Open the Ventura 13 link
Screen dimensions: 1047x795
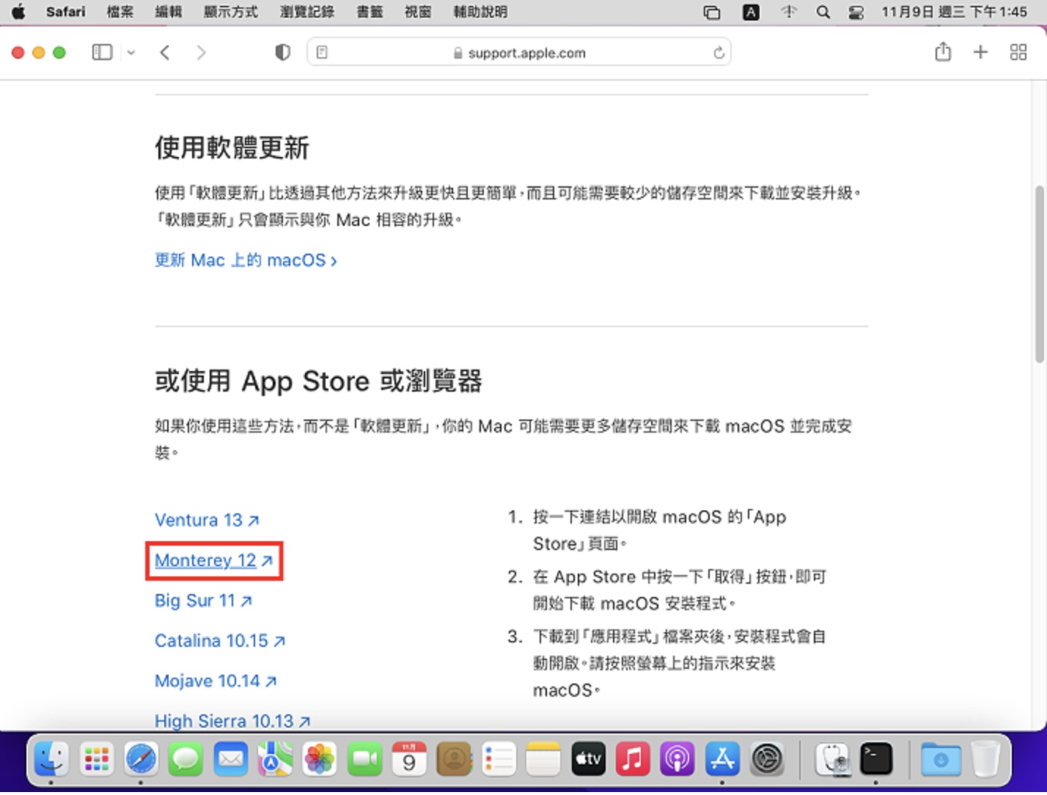[x=207, y=520]
